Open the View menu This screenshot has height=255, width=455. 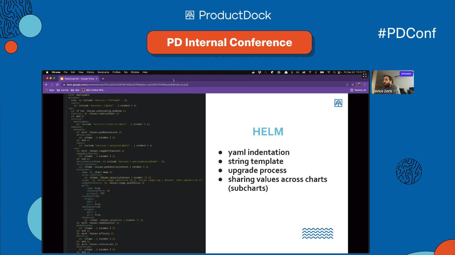pyautogui.click(x=81, y=72)
